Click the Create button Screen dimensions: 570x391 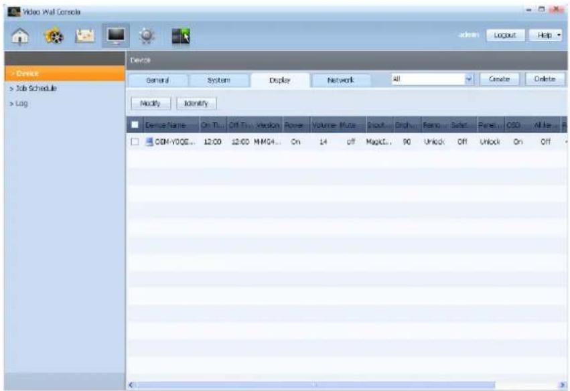tap(499, 79)
